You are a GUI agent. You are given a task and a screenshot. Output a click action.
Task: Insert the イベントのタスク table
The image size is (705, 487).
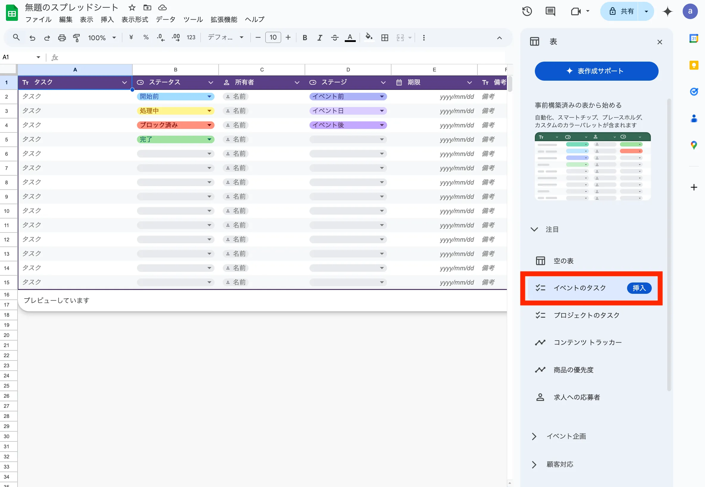(x=639, y=288)
